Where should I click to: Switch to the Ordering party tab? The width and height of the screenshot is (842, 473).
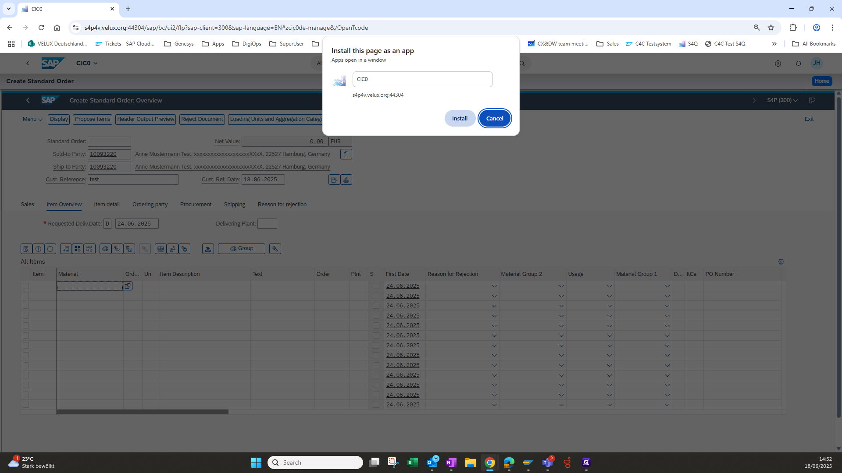click(x=150, y=205)
